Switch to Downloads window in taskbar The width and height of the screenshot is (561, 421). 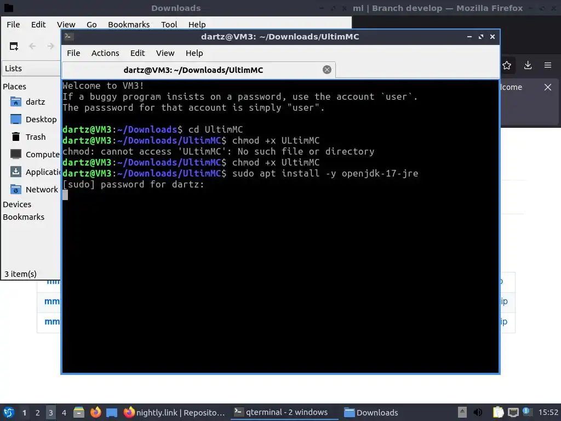coord(371,412)
